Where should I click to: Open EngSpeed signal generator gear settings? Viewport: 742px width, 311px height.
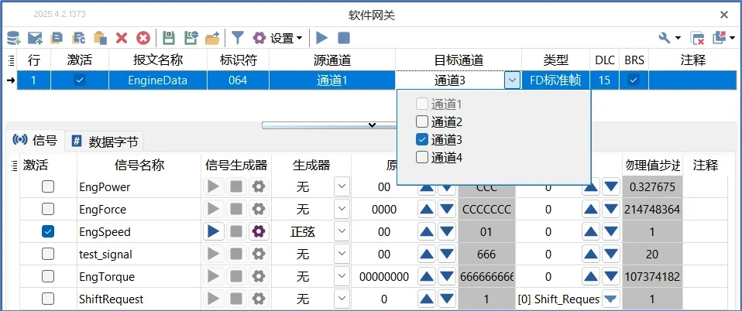tap(259, 231)
